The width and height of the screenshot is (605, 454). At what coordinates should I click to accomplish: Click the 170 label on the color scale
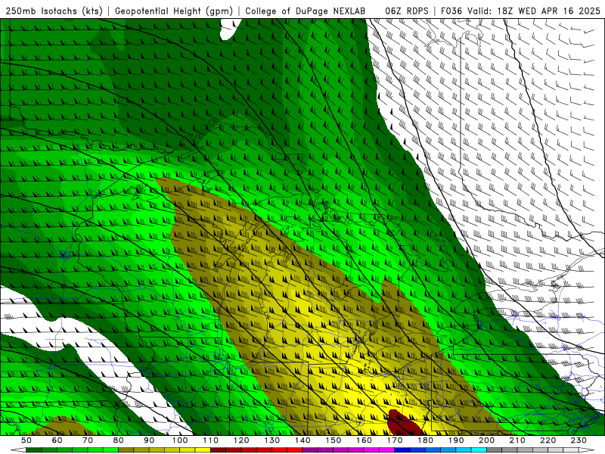(x=395, y=440)
